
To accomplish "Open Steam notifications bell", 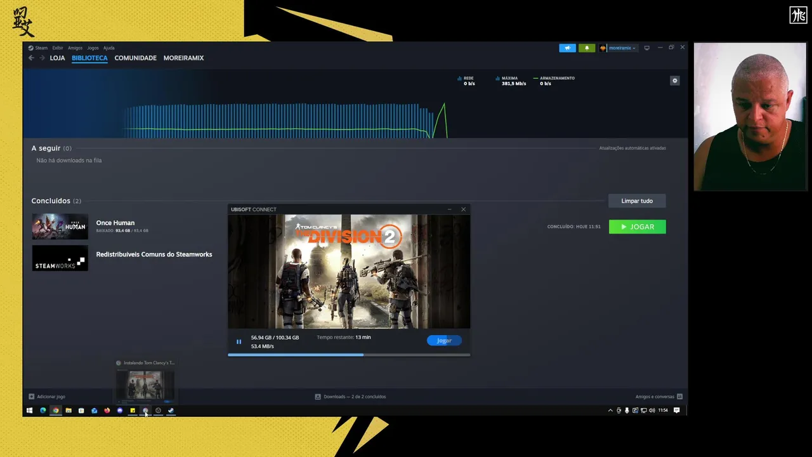I will (587, 48).
